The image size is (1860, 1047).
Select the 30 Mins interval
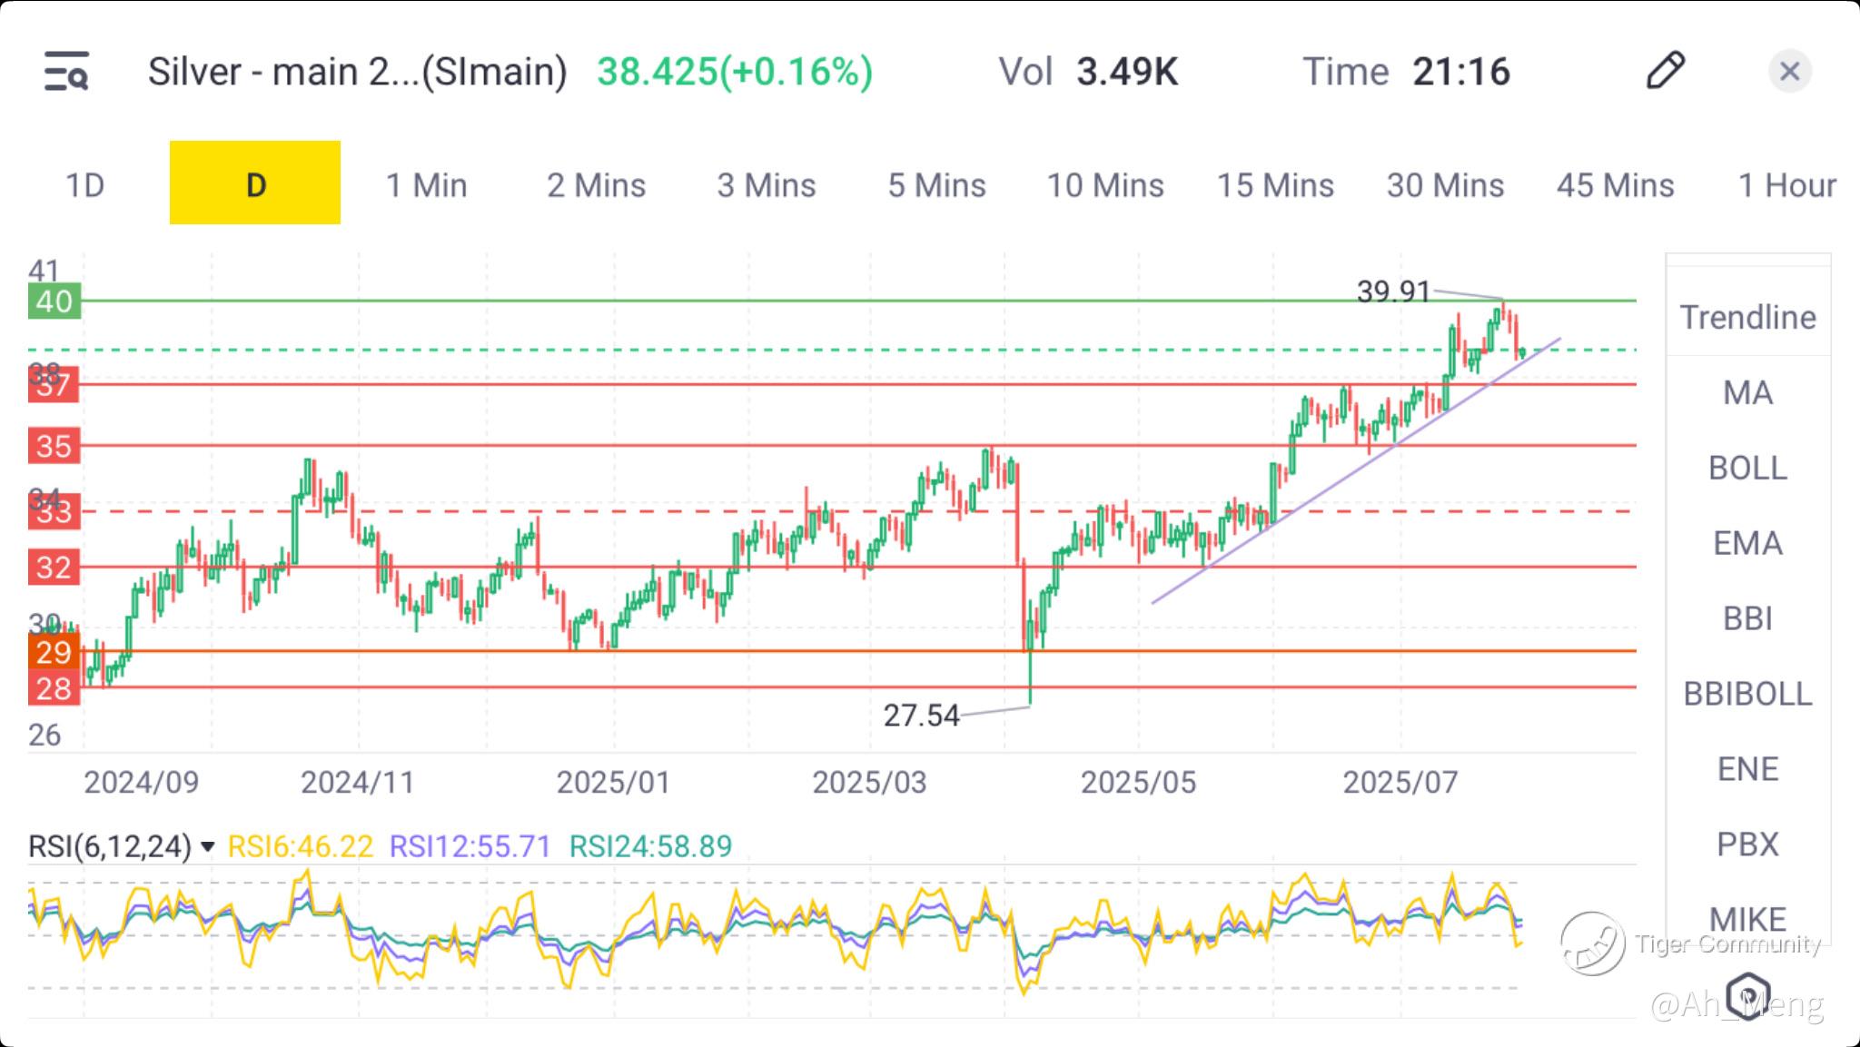pos(1445,185)
